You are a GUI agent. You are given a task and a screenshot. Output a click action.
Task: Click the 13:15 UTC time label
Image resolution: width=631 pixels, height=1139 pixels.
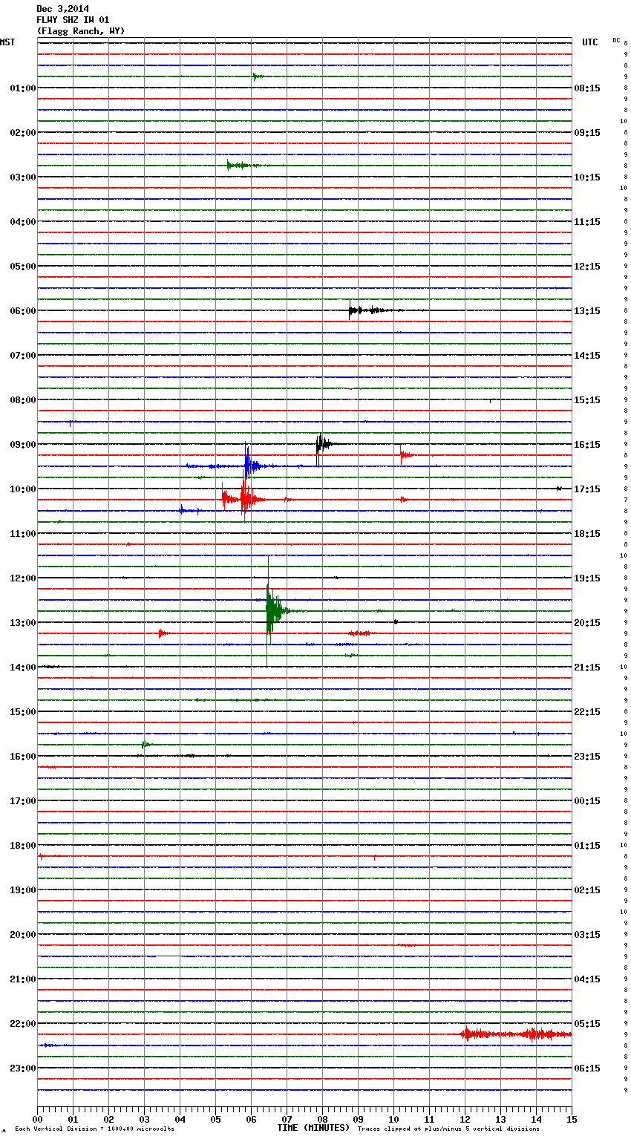coord(587,311)
